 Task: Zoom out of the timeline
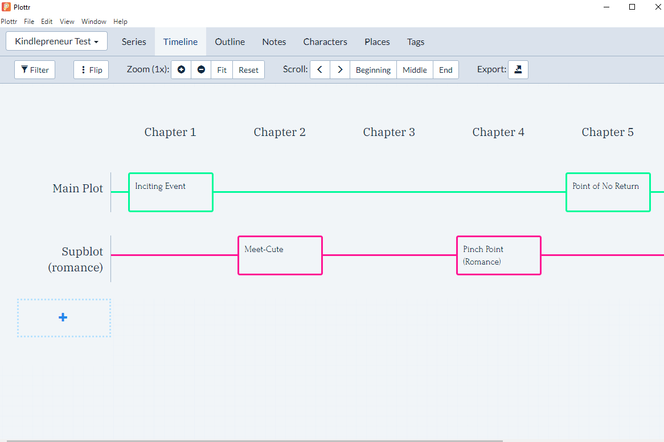201,69
